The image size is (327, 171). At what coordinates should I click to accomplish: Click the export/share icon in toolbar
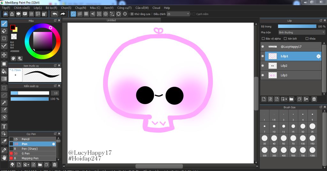(12, 14)
